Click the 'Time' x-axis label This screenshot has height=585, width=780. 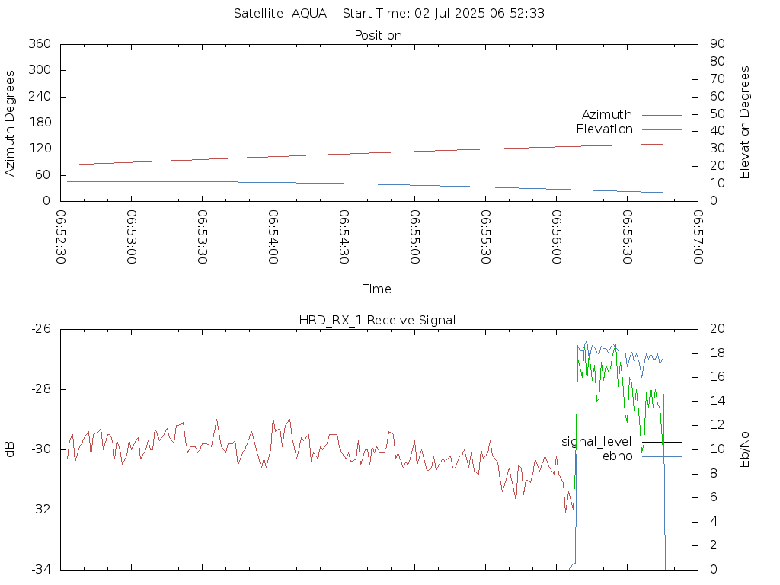click(376, 289)
